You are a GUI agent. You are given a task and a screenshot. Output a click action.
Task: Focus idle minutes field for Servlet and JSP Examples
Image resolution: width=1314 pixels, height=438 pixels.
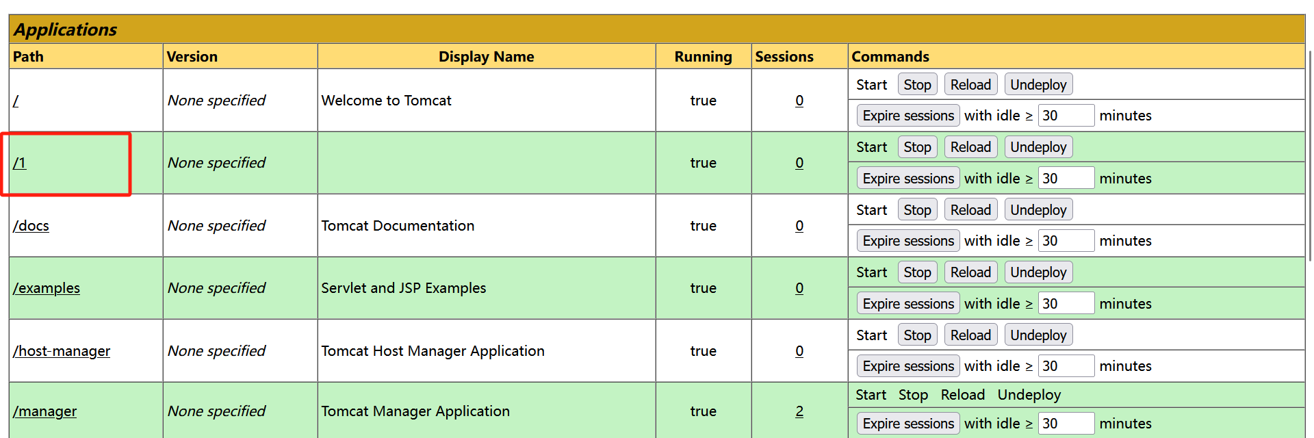point(1066,304)
